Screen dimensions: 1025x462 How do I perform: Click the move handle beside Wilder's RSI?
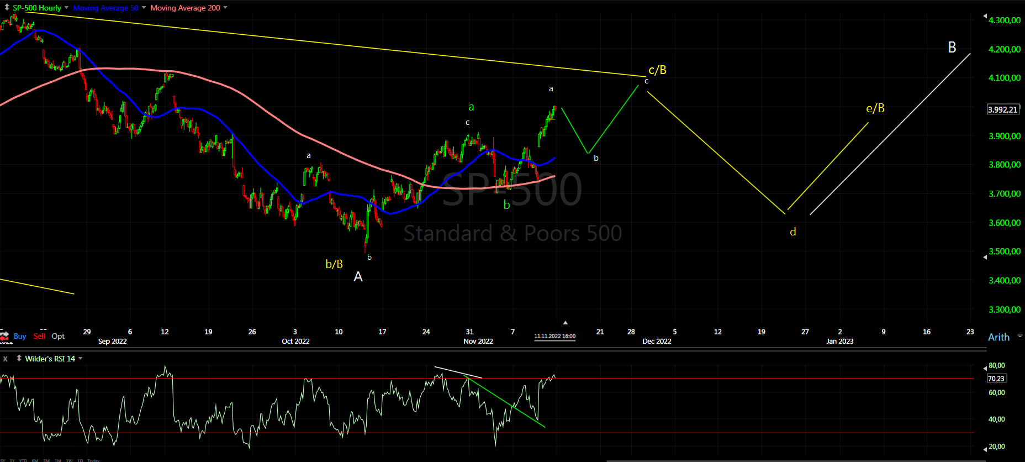tap(19, 359)
